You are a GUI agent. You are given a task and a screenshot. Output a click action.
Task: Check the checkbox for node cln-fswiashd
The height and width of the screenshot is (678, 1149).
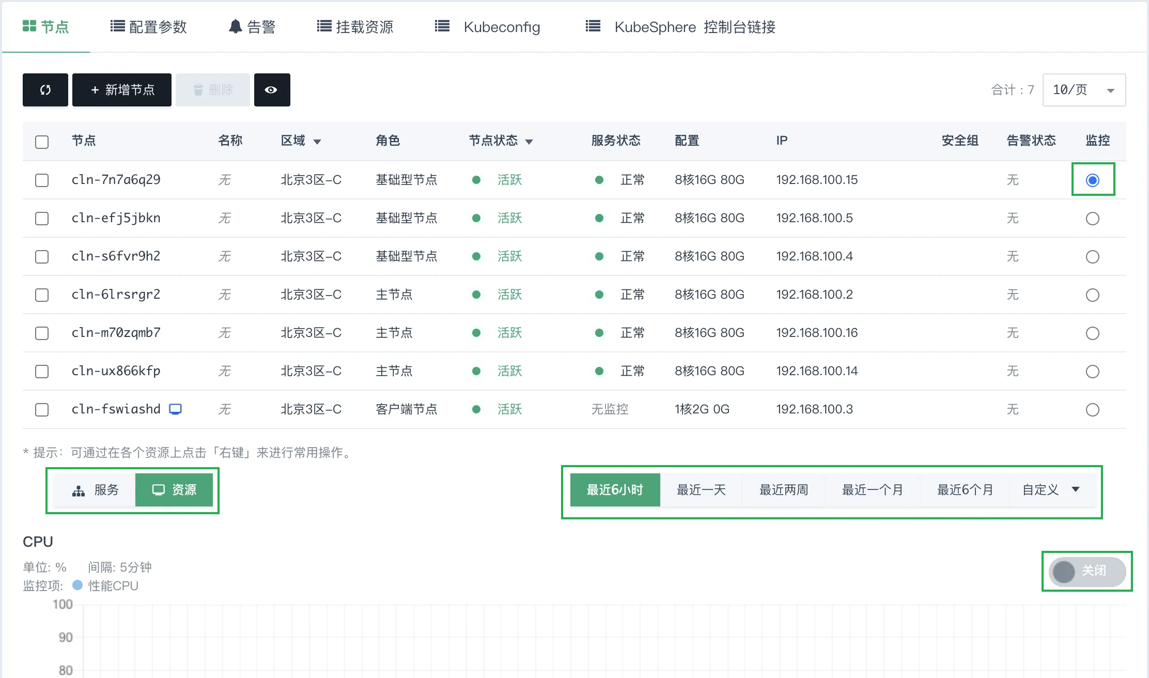tap(42, 409)
